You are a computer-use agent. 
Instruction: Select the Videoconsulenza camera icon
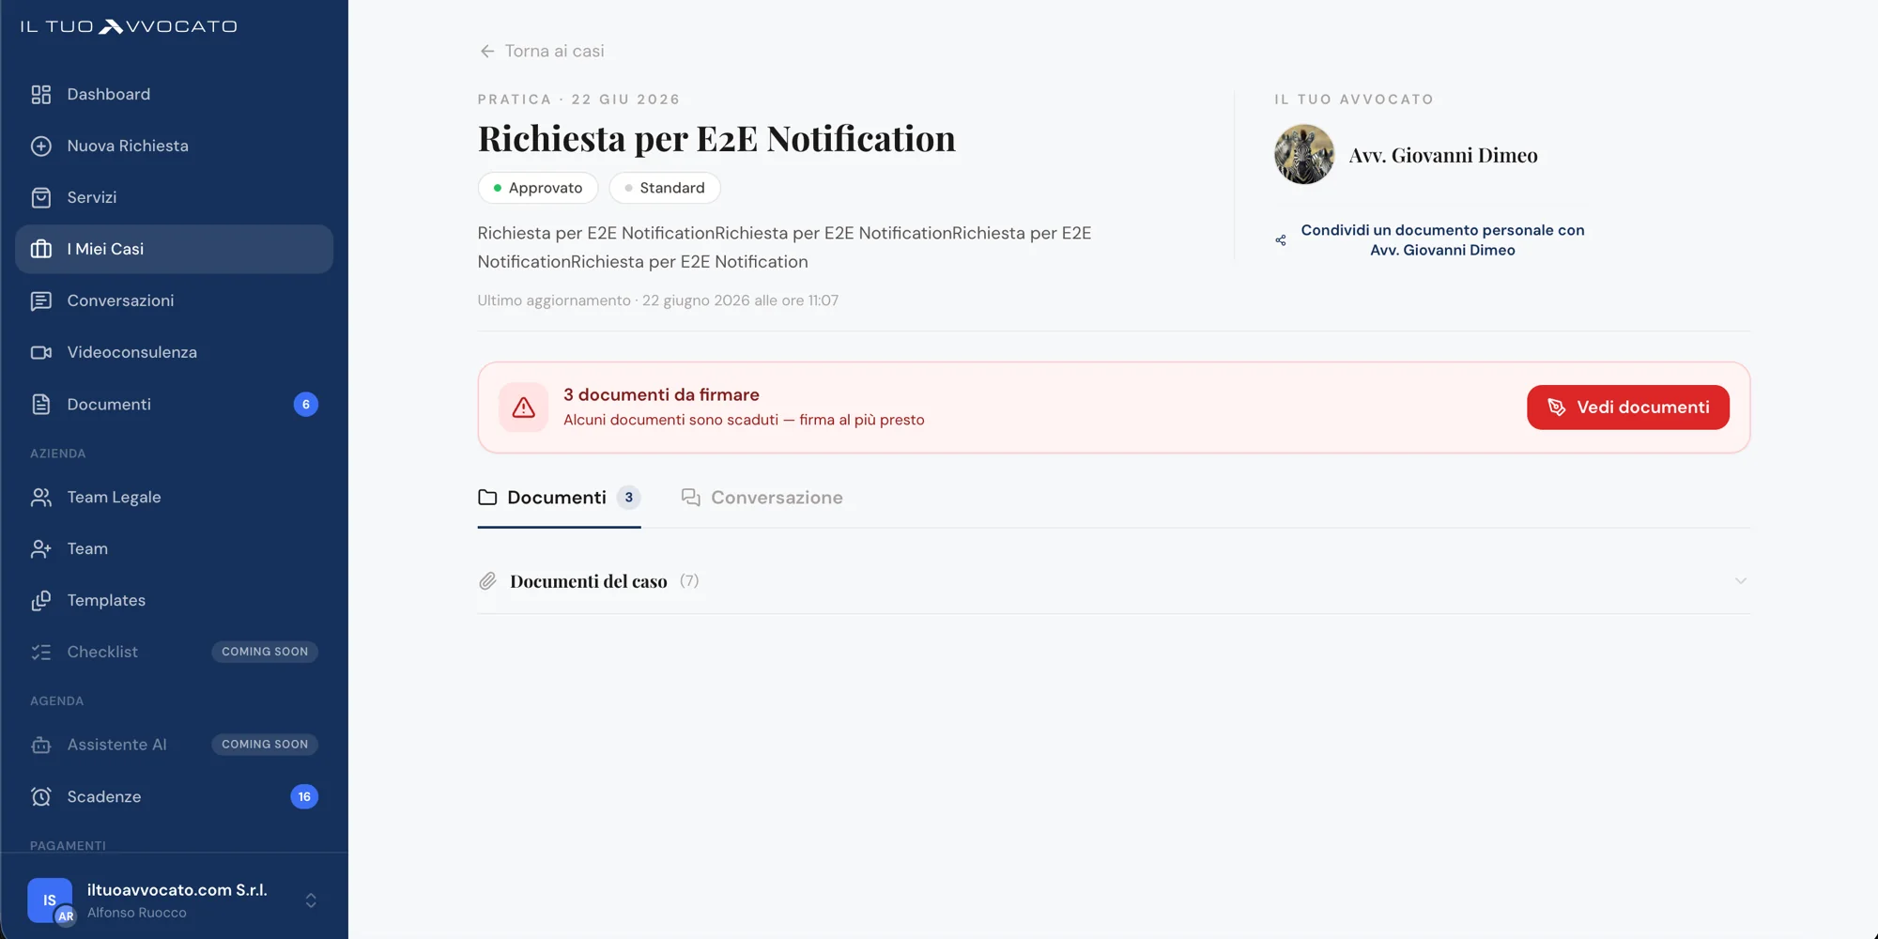tap(40, 352)
